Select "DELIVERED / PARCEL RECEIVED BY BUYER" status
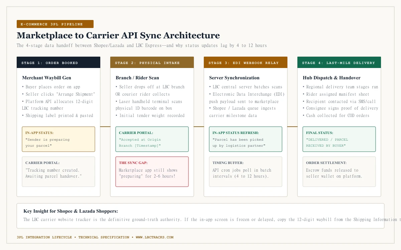The image size is (401, 250). click(327, 143)
